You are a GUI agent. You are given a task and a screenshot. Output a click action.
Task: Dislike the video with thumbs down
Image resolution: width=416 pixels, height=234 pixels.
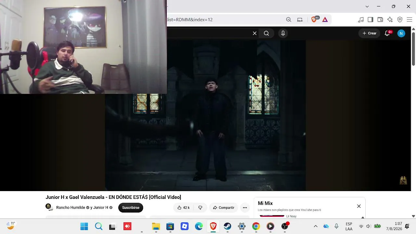coord(200,208)
